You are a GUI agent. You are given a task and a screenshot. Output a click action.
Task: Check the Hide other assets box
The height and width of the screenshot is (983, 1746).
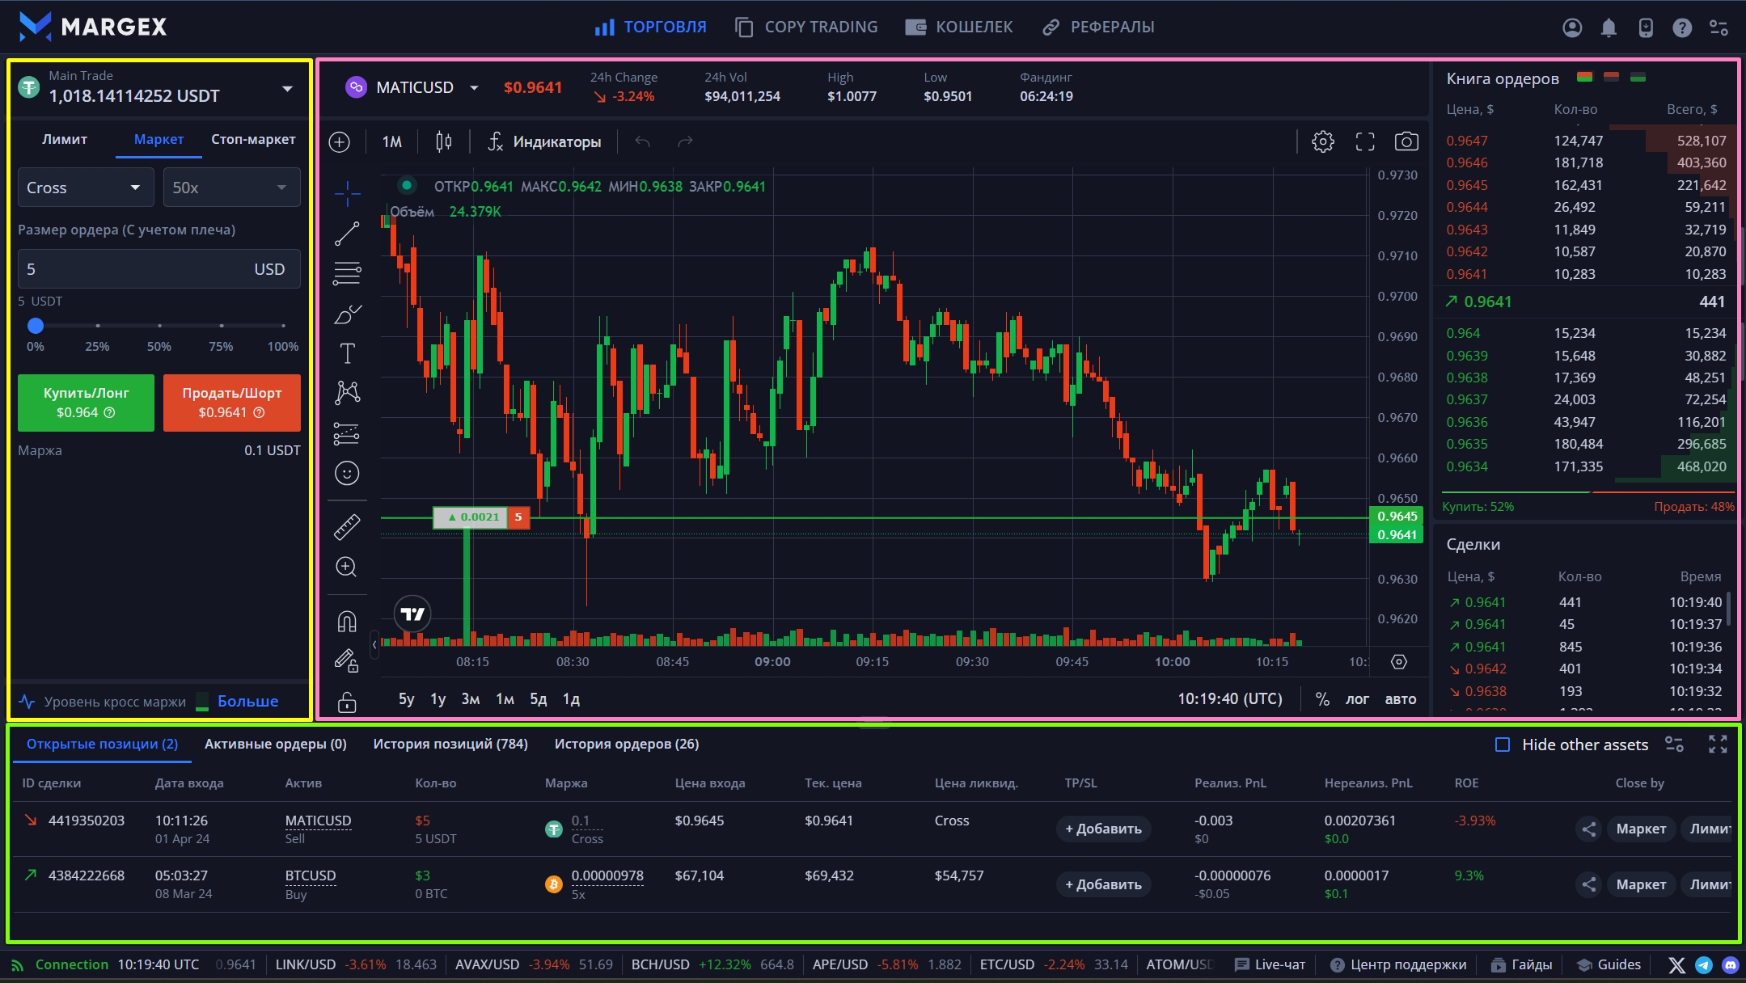click(1503, 745)
